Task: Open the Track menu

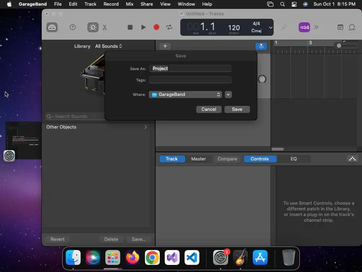Action: point(90,4)
